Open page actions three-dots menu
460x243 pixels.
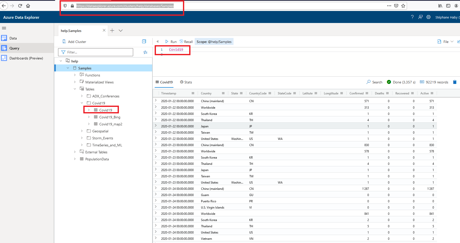pyautogui.click(x=389, y=6)
